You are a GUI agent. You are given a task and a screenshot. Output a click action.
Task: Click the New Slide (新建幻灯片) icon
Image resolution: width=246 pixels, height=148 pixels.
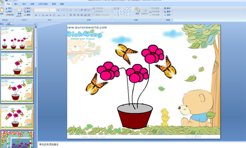point(19,10)
